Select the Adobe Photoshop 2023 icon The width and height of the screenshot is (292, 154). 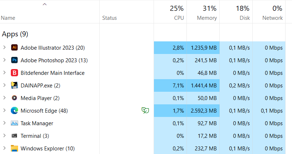pos(14,60)
